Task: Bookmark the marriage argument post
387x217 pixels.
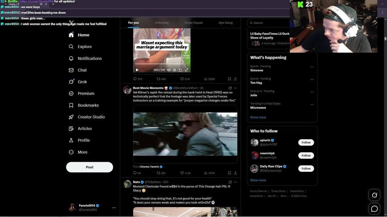Action: point(229,79)
